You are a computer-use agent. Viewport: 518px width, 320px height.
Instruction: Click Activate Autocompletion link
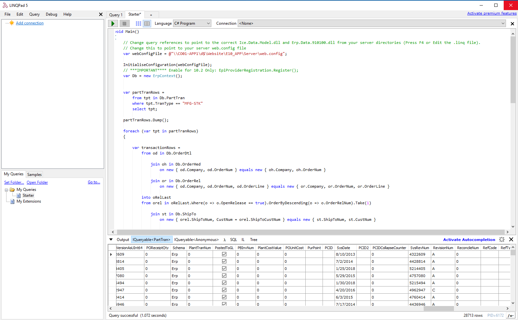coord(469,240)
